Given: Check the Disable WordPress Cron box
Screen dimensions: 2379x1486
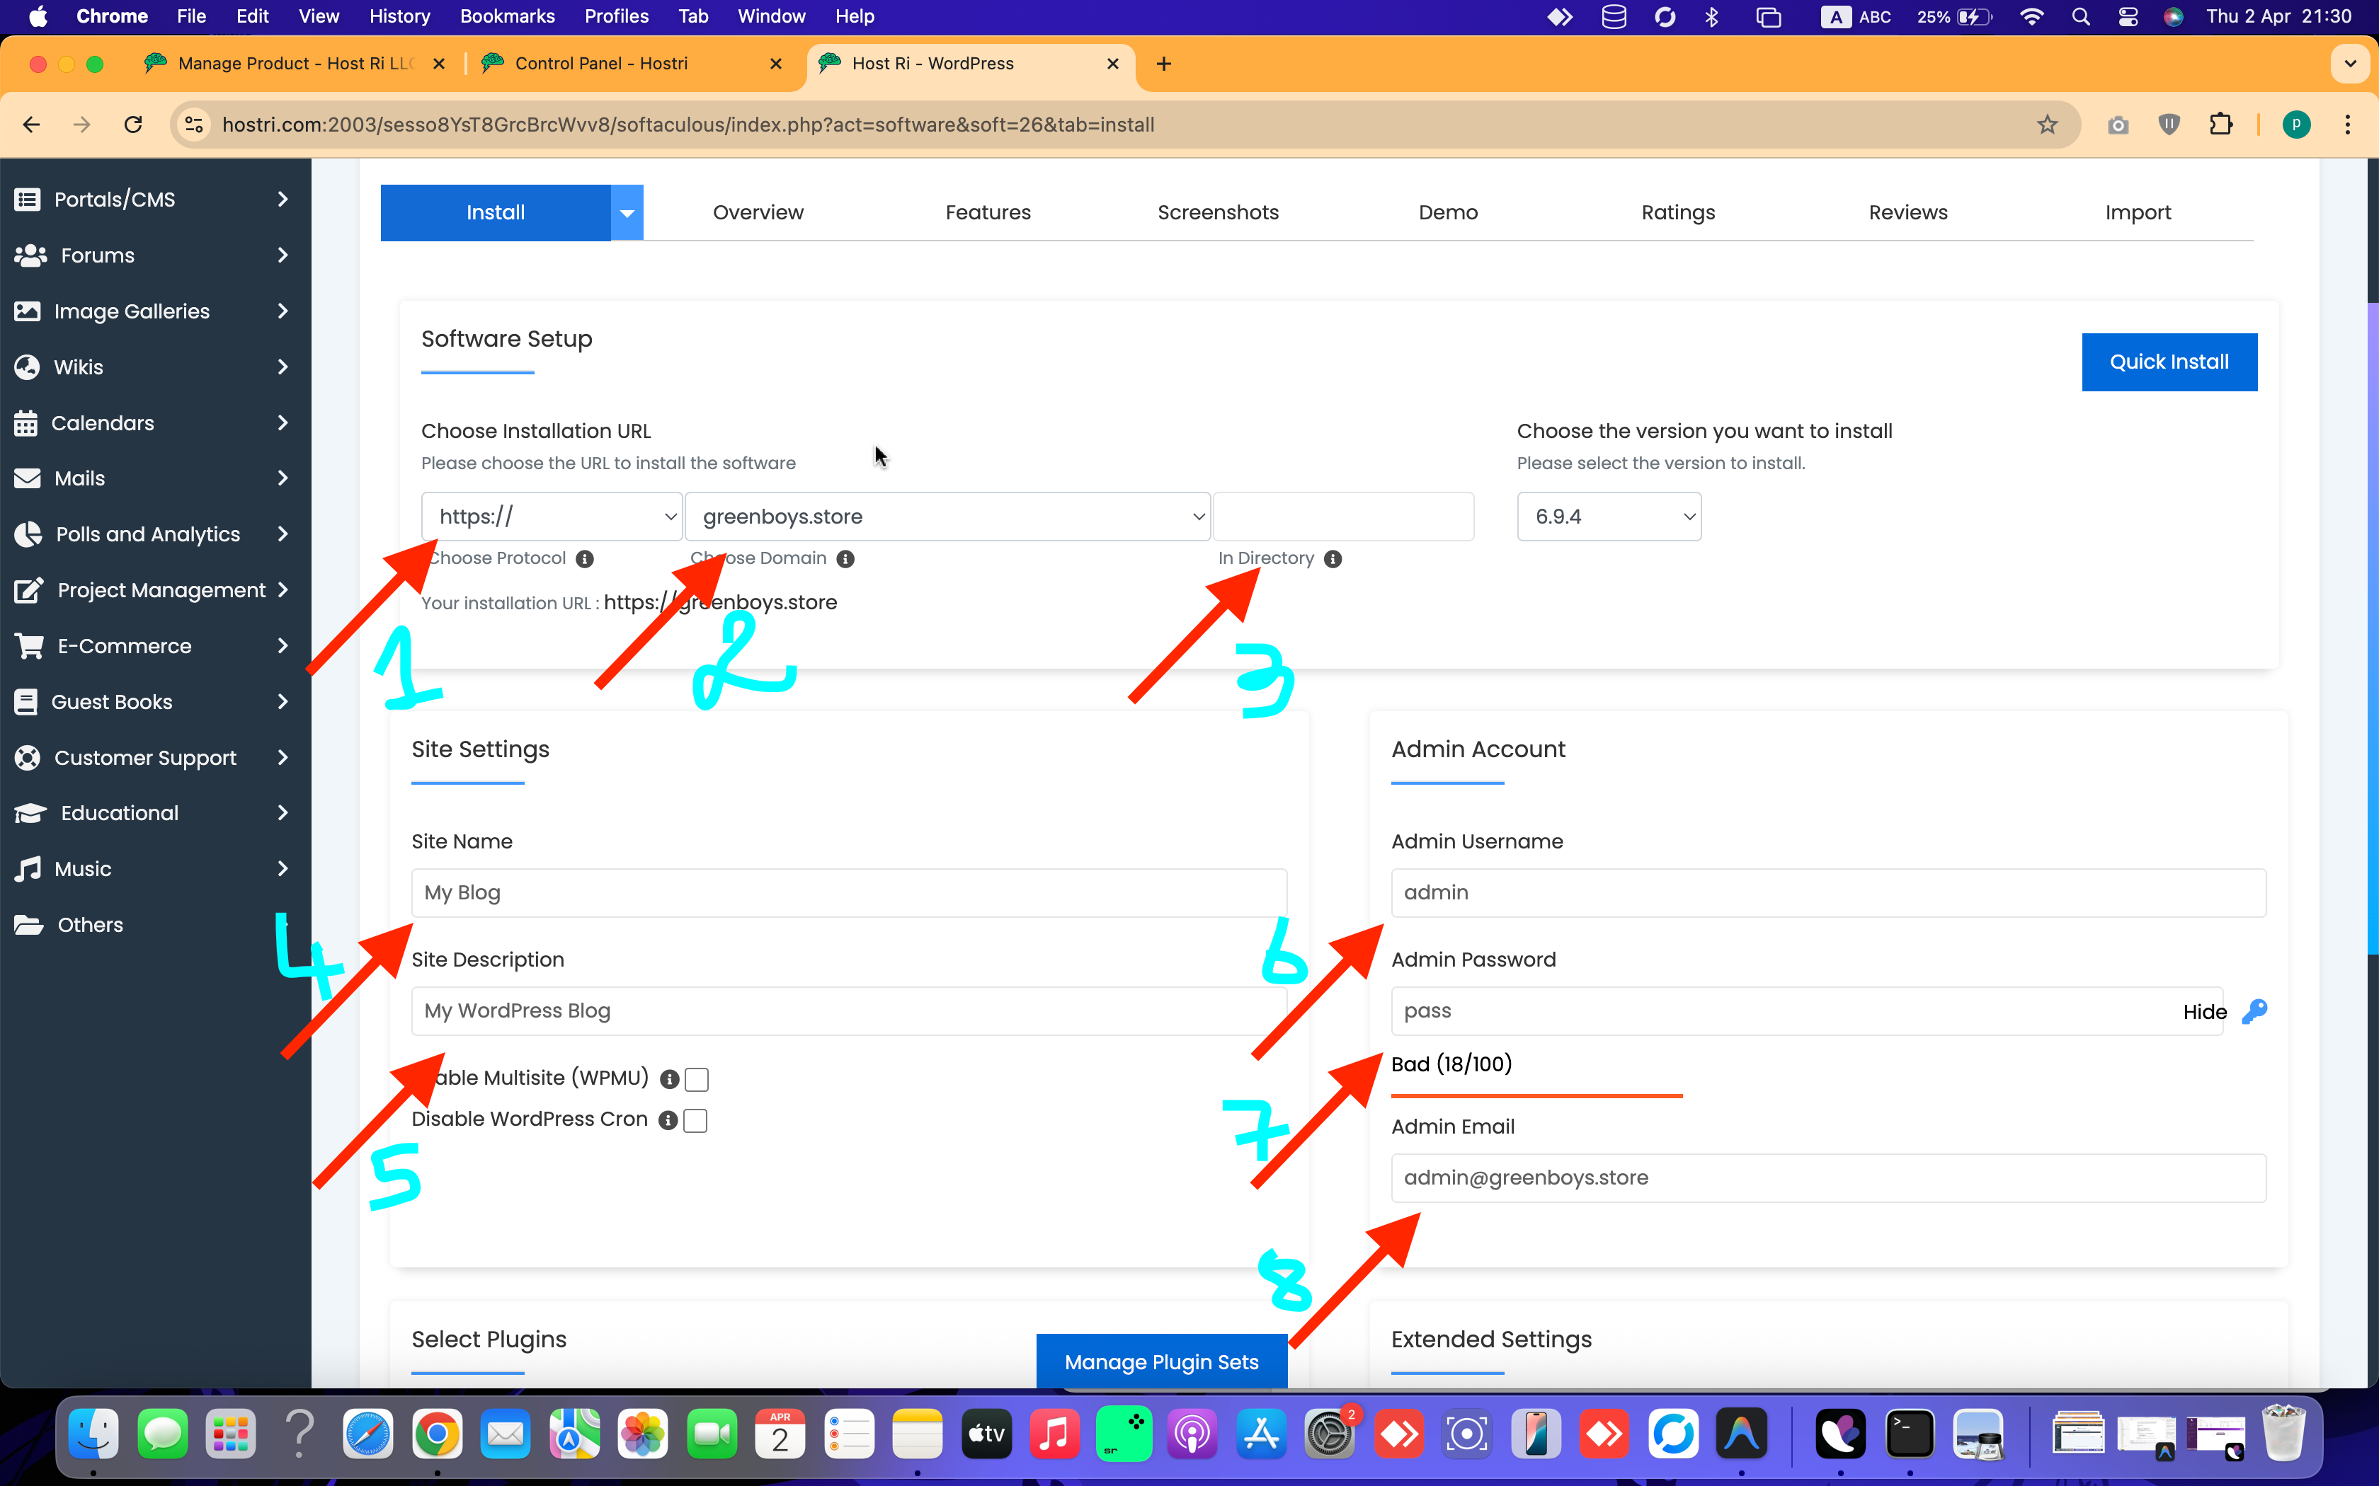Looking at the screenshot, I should tap(695, 1120).
